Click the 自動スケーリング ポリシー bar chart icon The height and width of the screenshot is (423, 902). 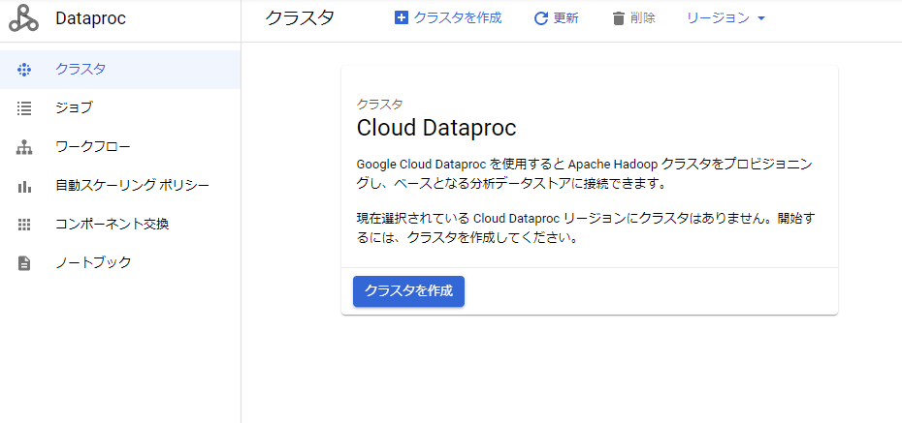point(24,186)
